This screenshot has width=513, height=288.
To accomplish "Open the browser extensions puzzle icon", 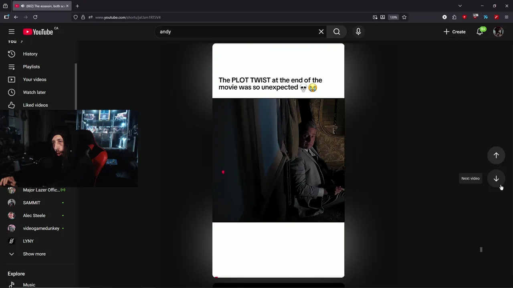I will click(454, 17).
